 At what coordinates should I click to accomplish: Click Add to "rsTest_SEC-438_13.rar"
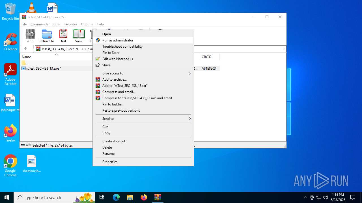125,86
